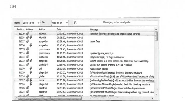The height and width of the screenshot is (101, 185).
Task: Click the modified icon on revision 31338
Action: pyautogui.click(x=28, y=37)
